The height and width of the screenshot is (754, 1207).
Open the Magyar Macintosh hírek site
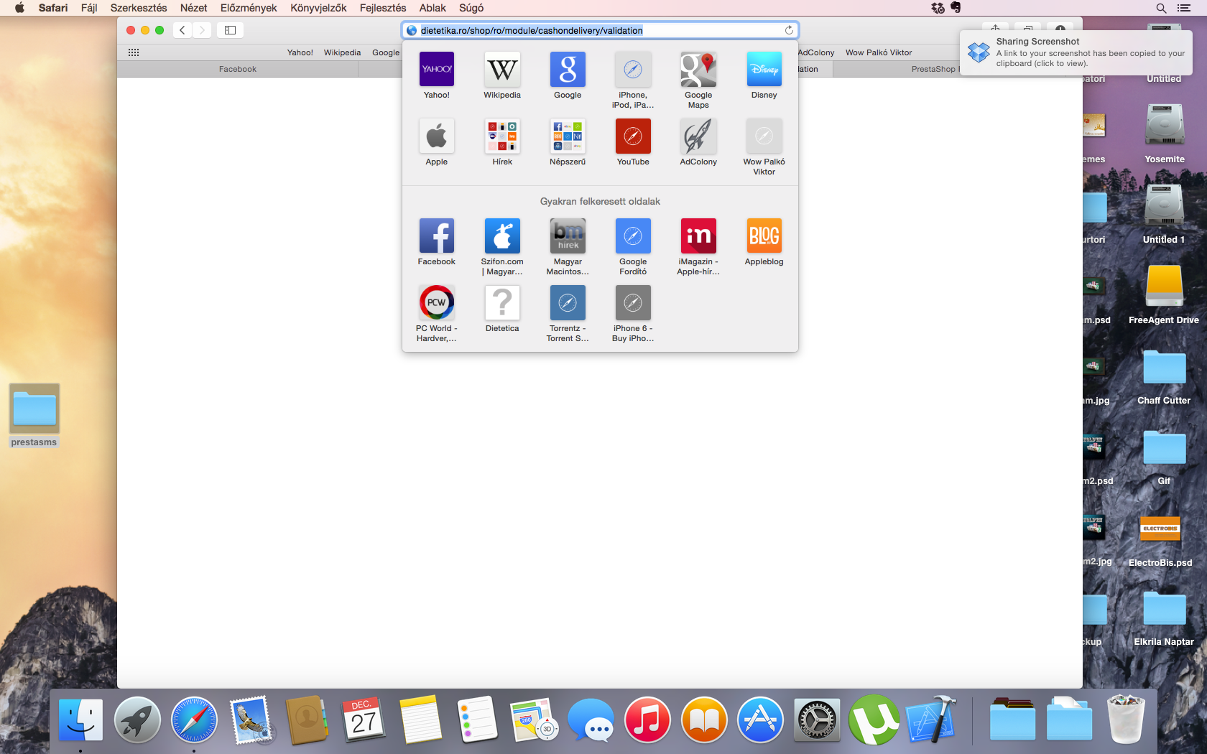click(x=568, y=236)
